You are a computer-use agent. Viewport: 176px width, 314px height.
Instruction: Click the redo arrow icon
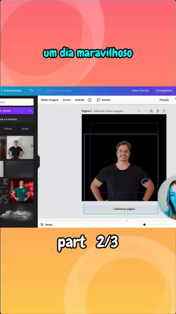[39, 90]
